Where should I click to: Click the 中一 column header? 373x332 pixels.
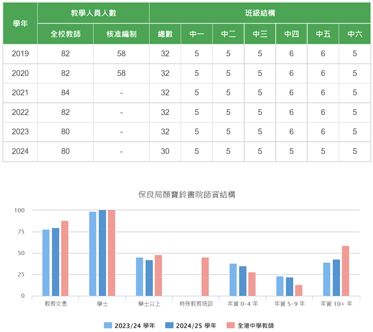(x=197, y=33)
